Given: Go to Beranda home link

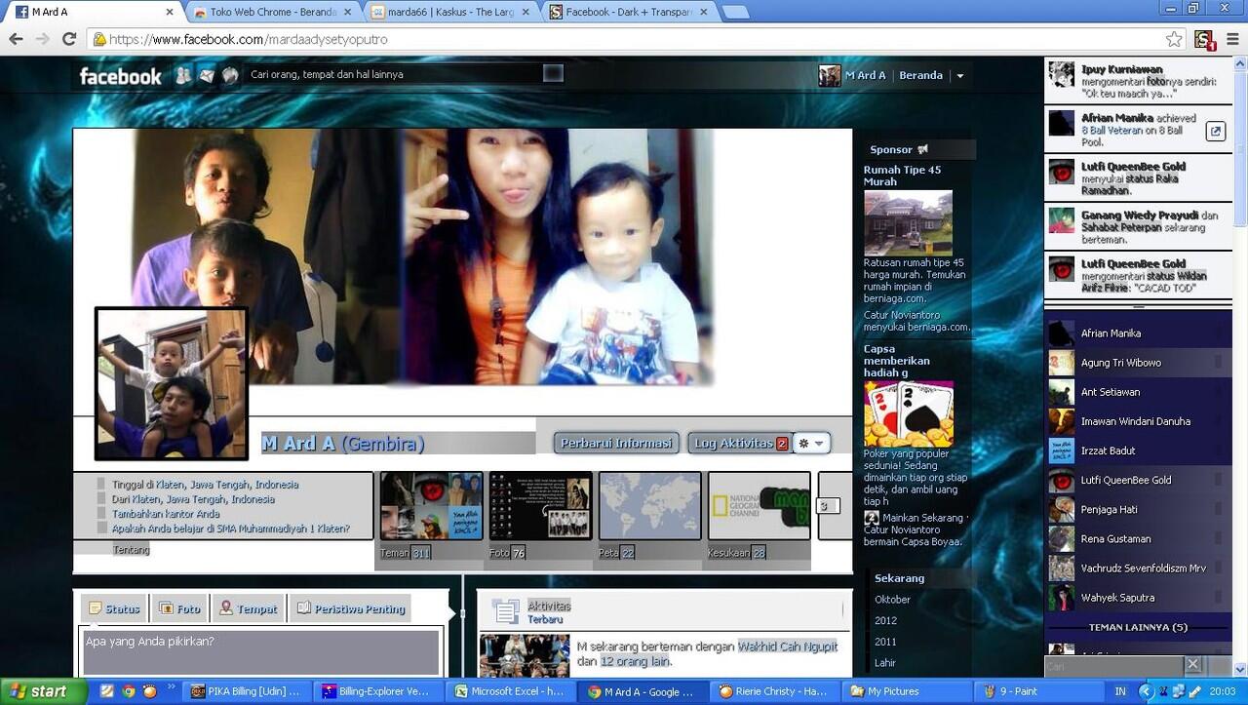Looking at the screenshot, I should 920,75.
